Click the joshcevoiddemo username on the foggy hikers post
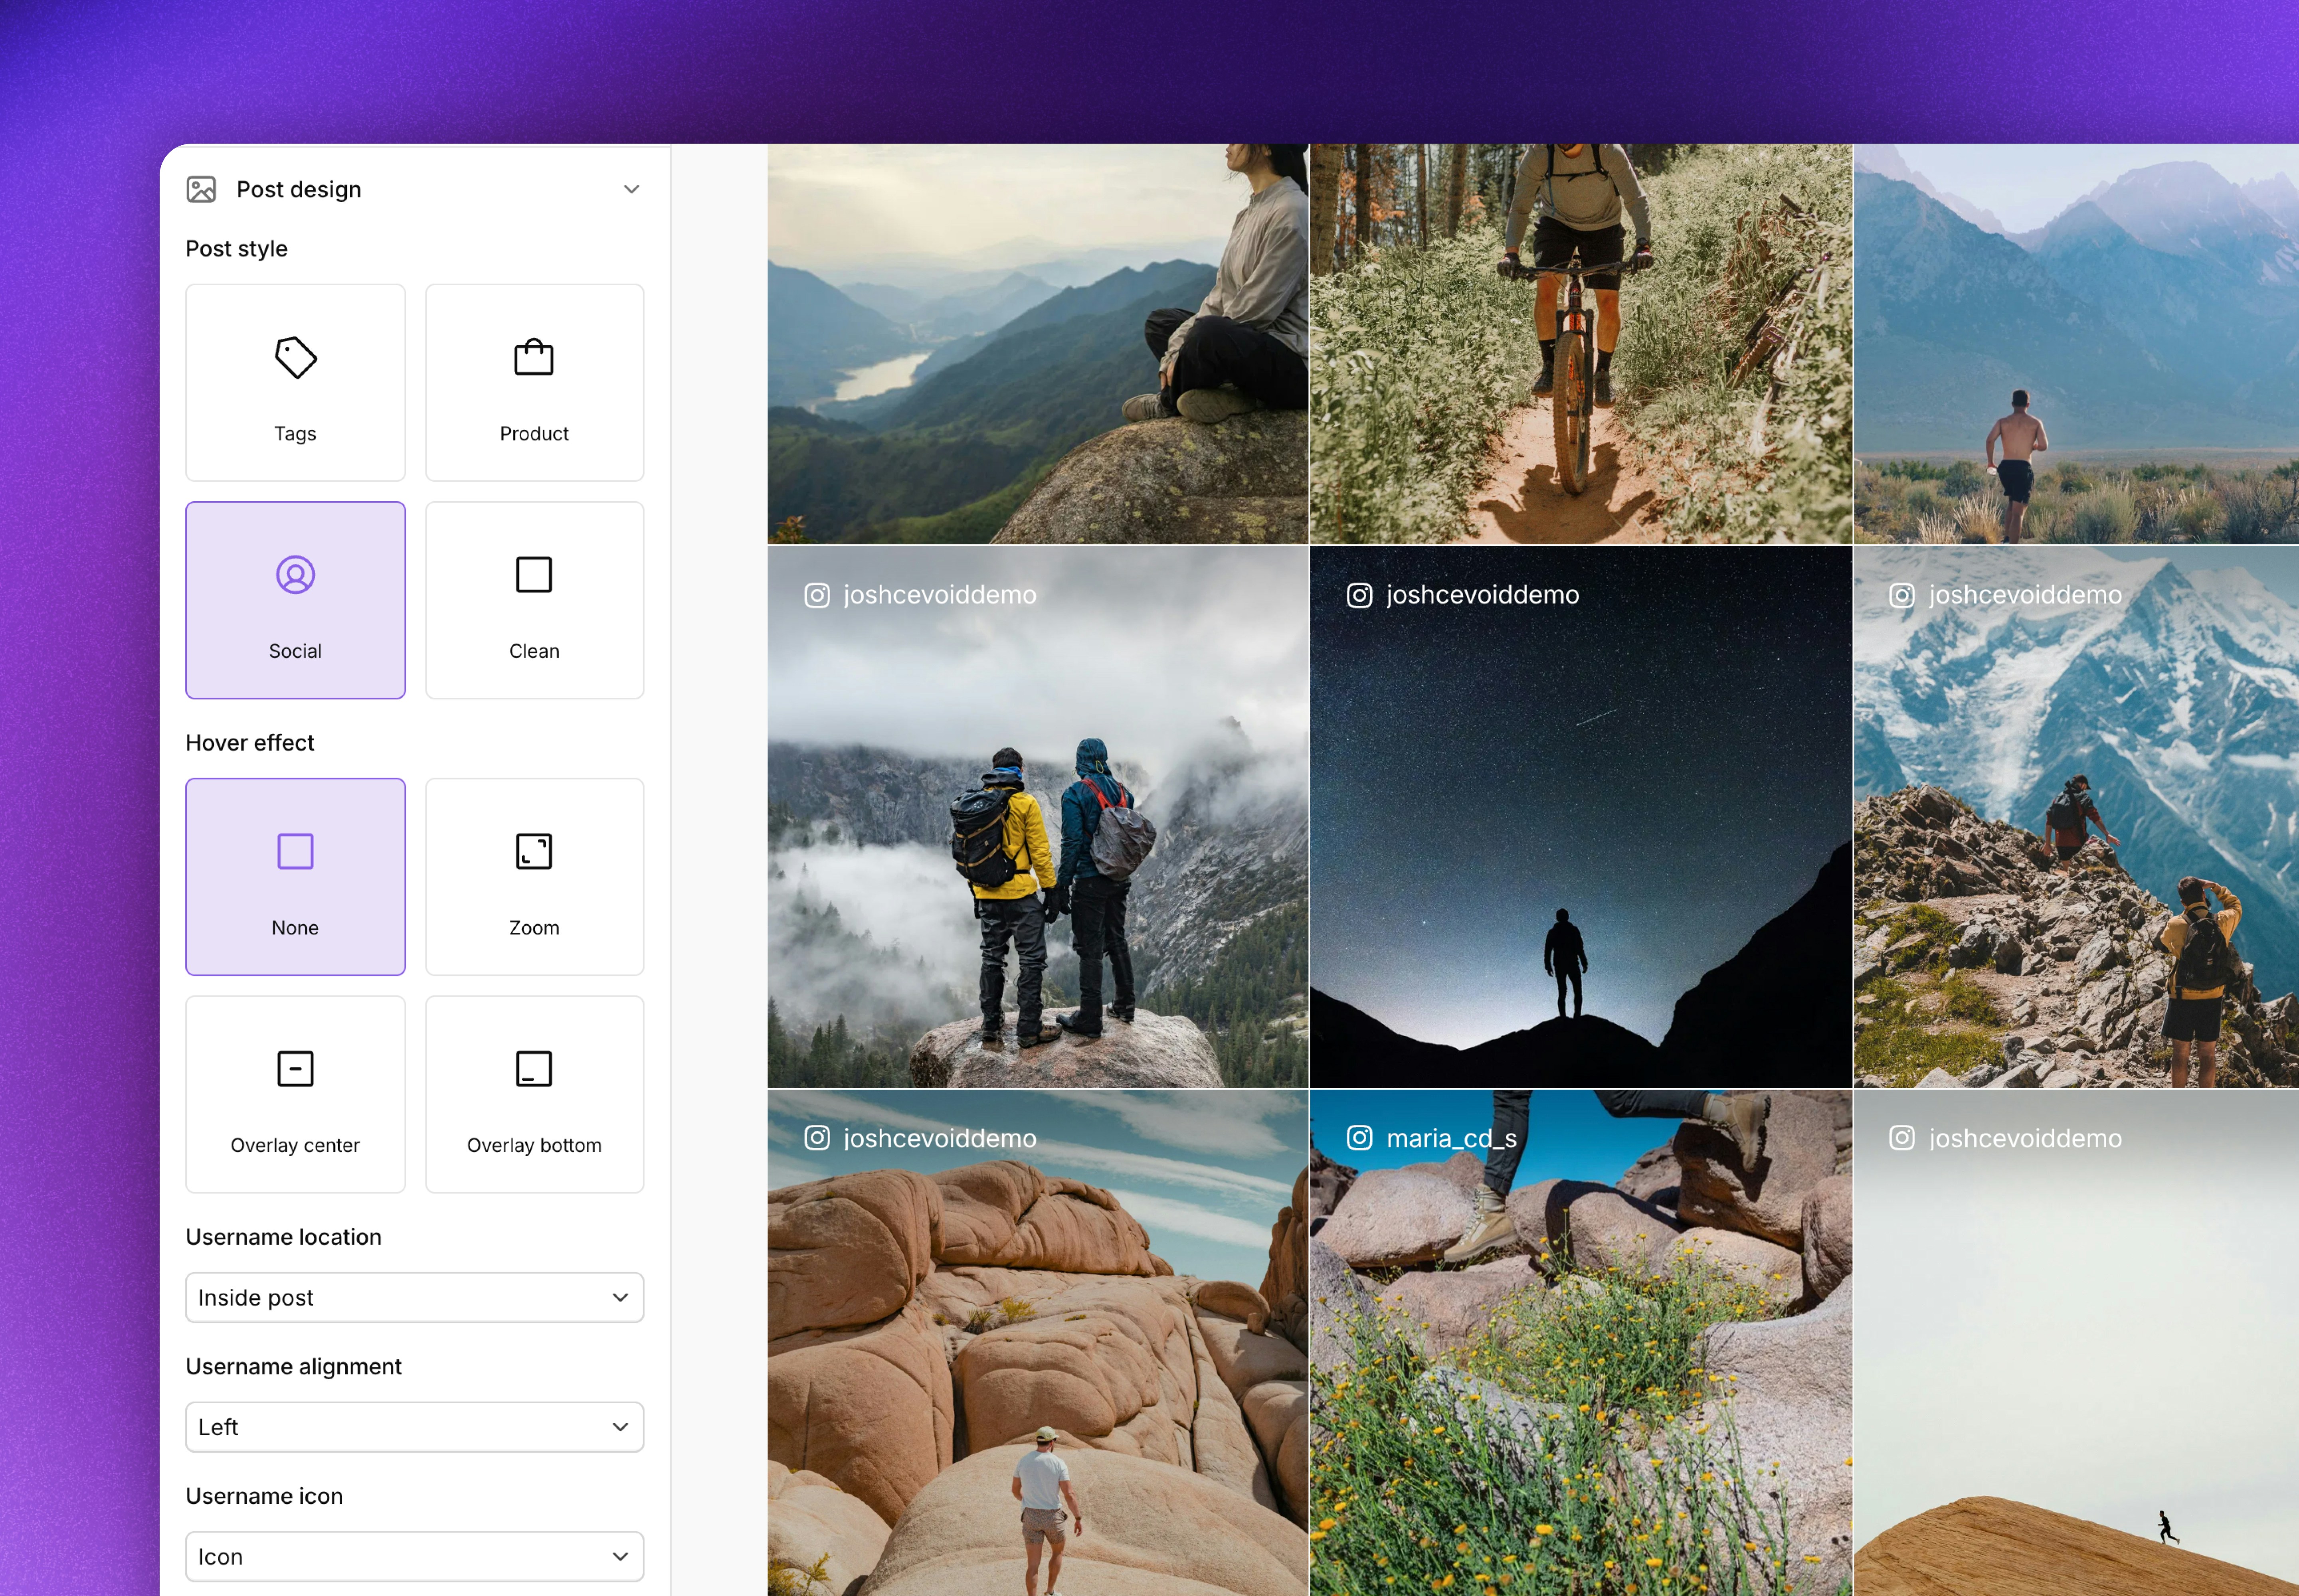This screenshot has width=2299, height=1596. 940,595
